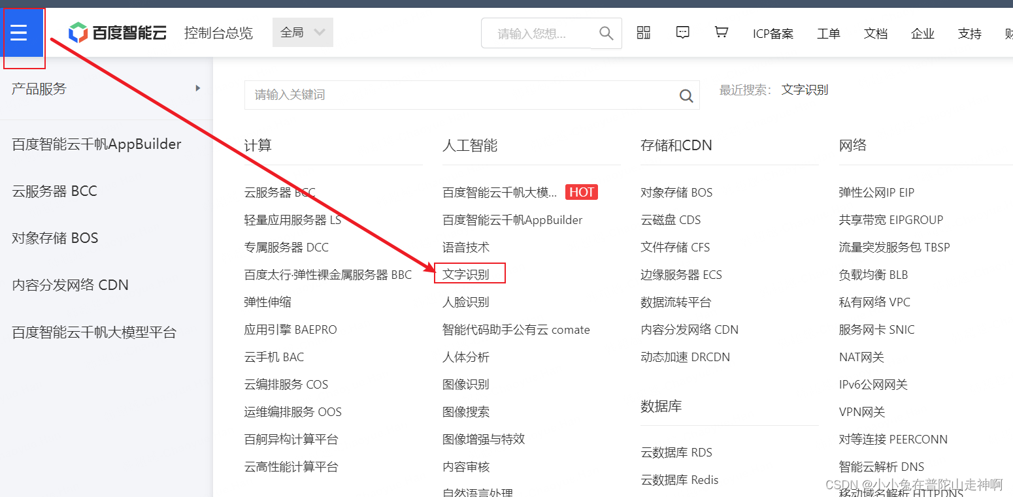Open 企业 in top navigation
This screenshot has height=497, width=1013.
click(x=923, y=34)
